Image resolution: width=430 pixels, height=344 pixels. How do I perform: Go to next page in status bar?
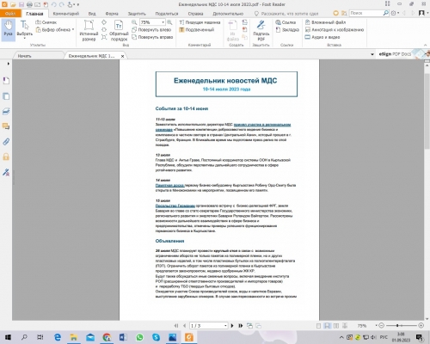pos(232,326)
